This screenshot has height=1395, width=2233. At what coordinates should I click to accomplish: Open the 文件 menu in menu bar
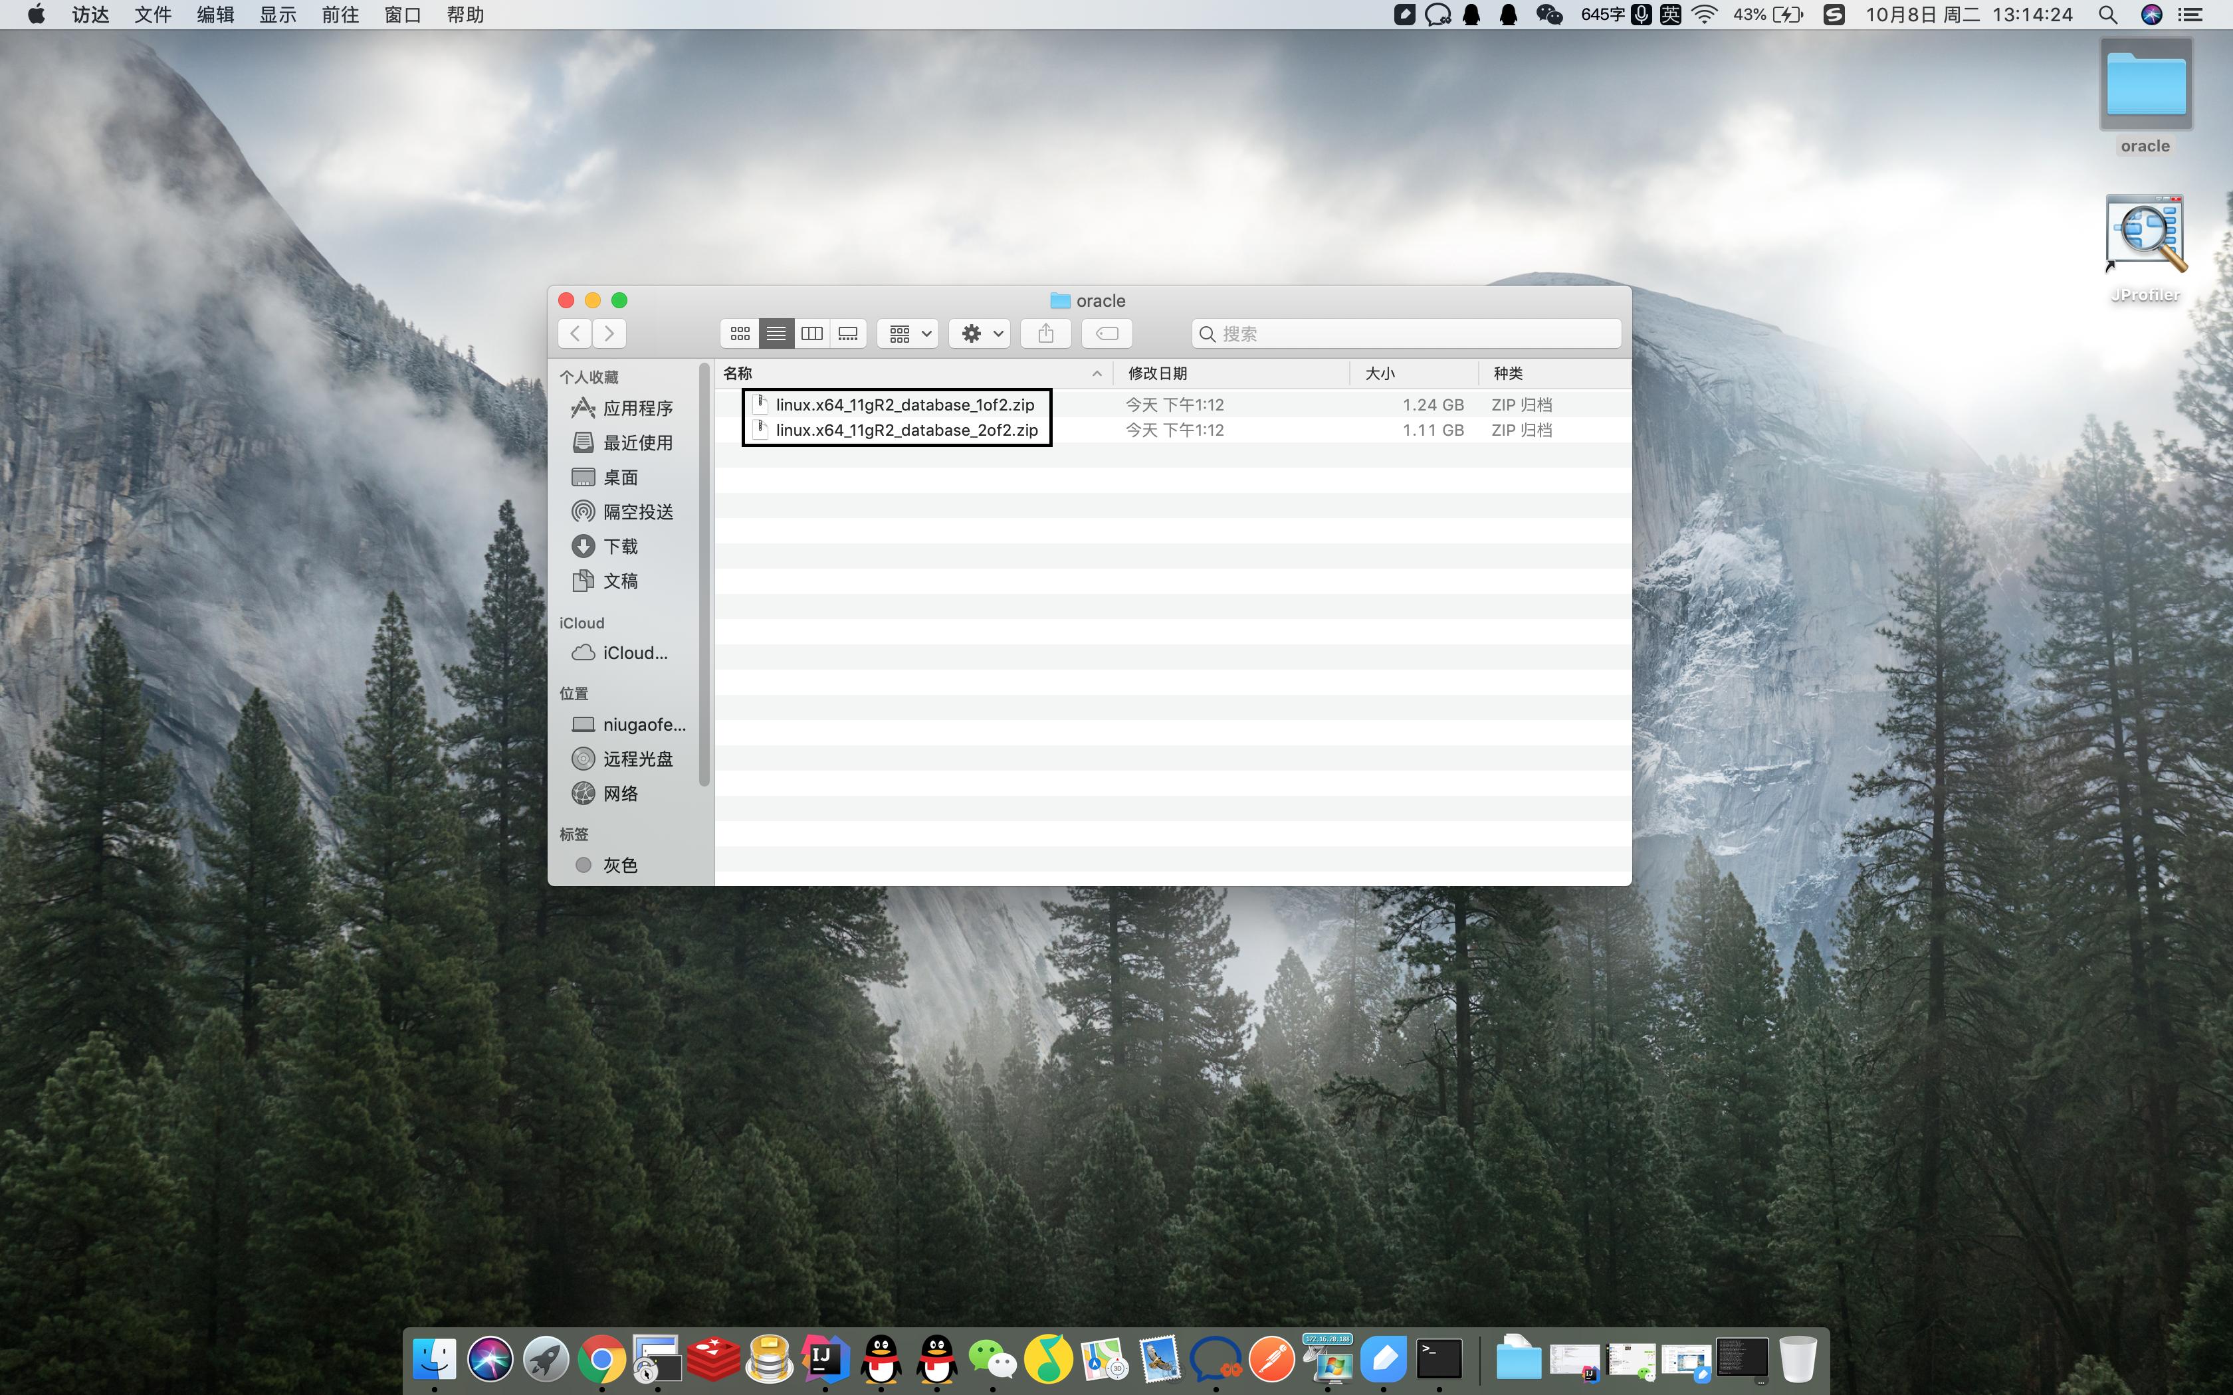point(152,15)
